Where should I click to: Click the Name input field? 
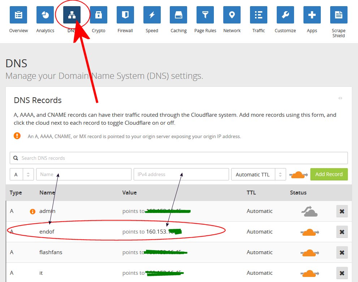(83, 174)
